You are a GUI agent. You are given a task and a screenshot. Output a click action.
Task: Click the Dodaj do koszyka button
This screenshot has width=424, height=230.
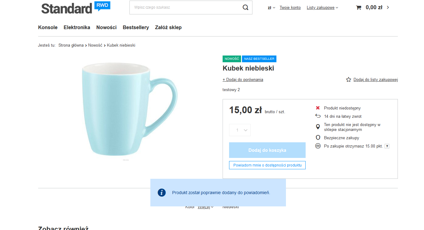pos(267,150)
